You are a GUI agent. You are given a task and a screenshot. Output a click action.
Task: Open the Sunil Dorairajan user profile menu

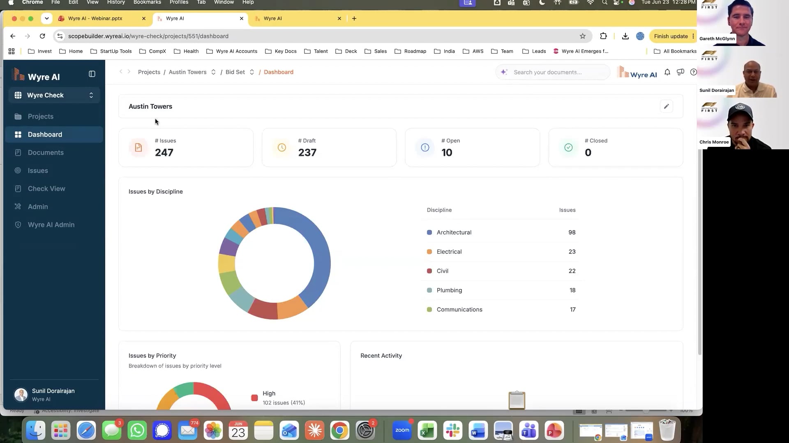coord(54,395)
